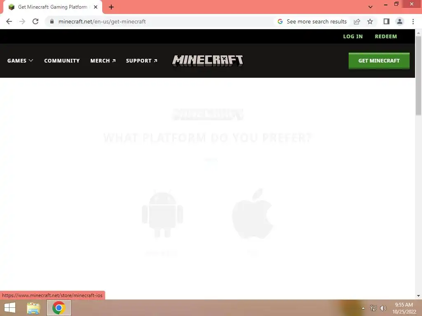Viewport: 422px width, 316px height.
Task: Expand the tab search chevron
Action: [x=370, y=7]
